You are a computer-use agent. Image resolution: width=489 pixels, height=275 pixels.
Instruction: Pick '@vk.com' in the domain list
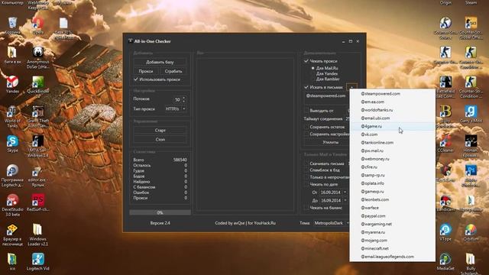click(392, 134)
